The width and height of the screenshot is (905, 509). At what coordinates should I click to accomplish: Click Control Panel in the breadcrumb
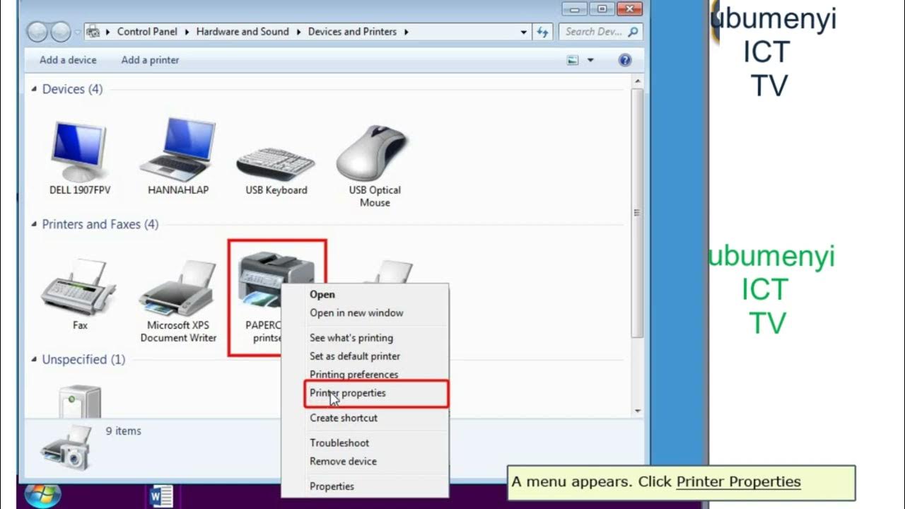tap(148, 32)
